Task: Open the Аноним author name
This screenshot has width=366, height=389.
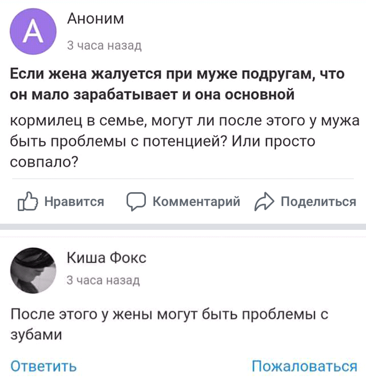Action: 96,19
